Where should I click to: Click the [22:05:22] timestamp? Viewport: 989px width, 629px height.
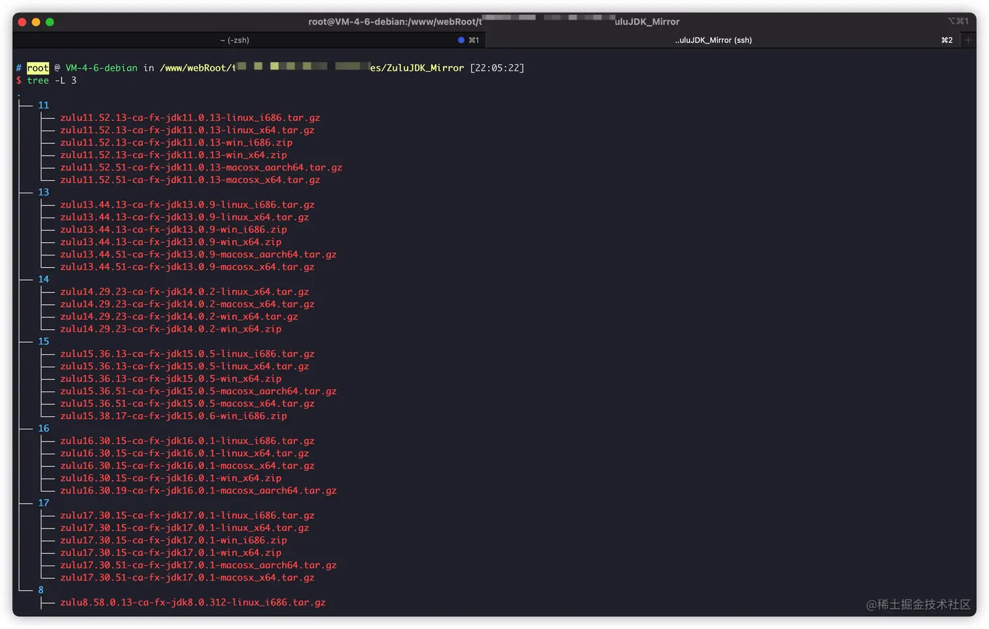[x=497, y=68]
